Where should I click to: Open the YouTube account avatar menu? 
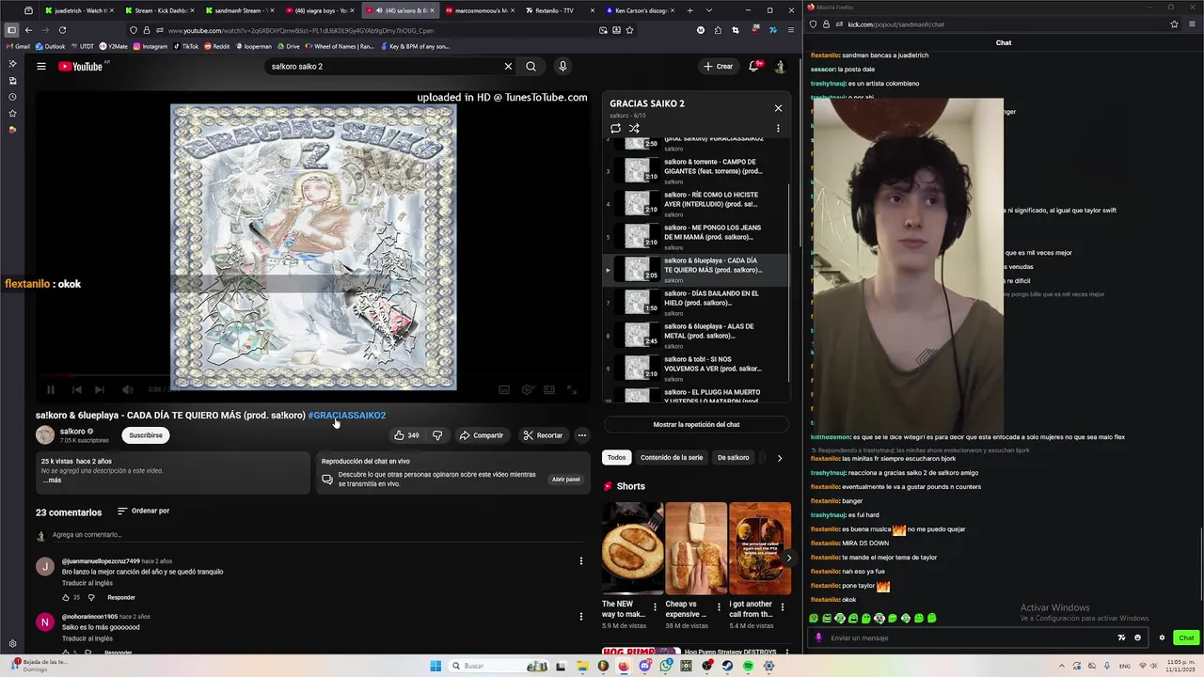coord(780,67)
